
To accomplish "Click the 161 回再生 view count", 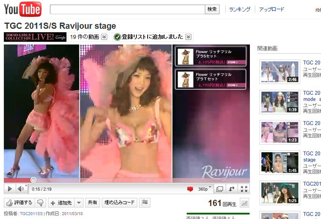I will [x=222, y=203].
